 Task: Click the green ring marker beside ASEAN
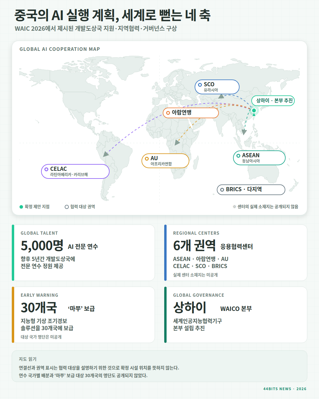(238, 156)
